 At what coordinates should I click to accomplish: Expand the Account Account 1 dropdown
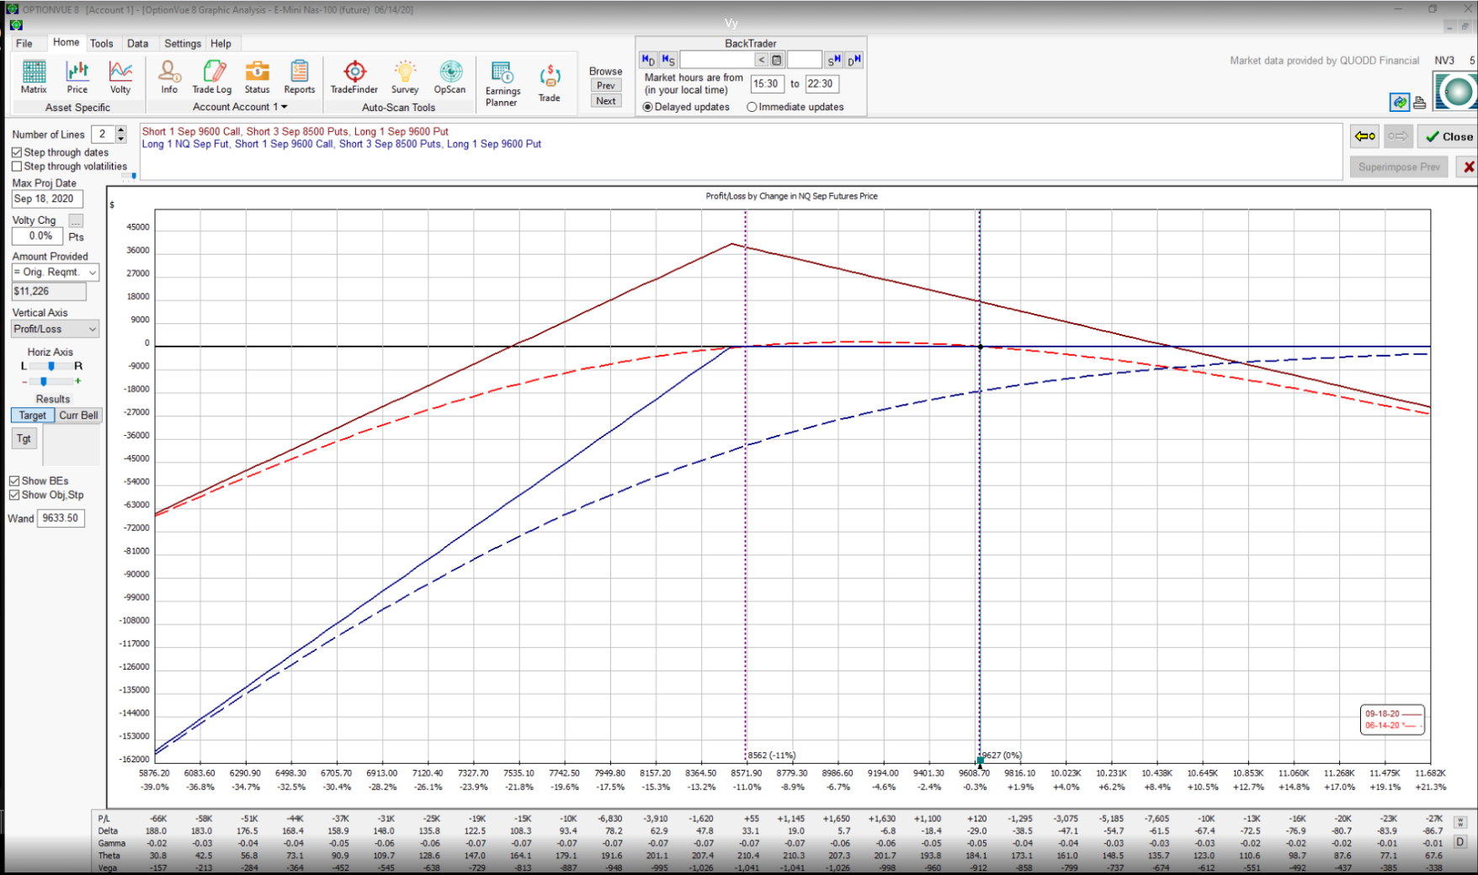[x=284, y=107]
